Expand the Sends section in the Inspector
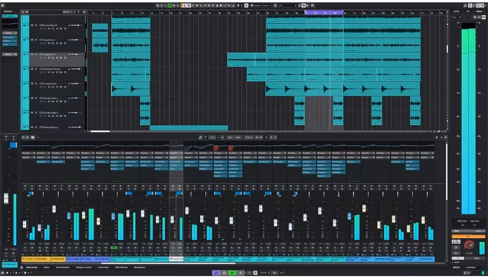Image resolution: width=488 pixels, height=279 pixels. click(x=10, y=54)
